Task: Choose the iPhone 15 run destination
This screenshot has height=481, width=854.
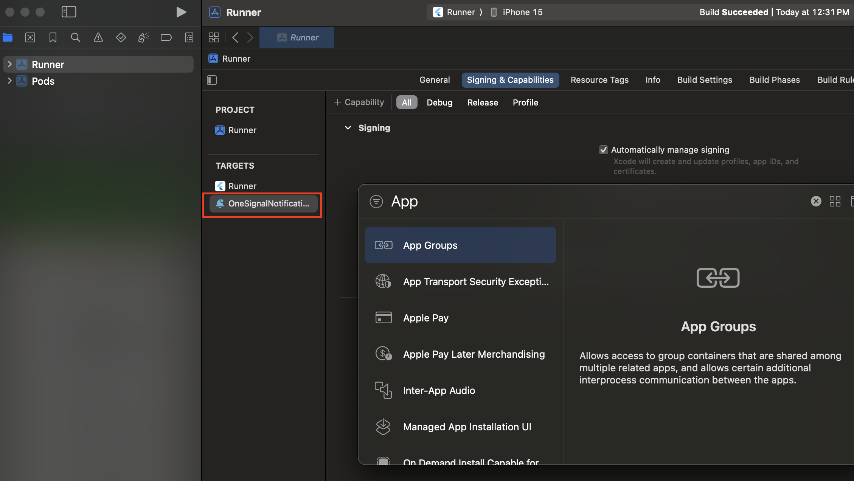Action: click(516, 12)
